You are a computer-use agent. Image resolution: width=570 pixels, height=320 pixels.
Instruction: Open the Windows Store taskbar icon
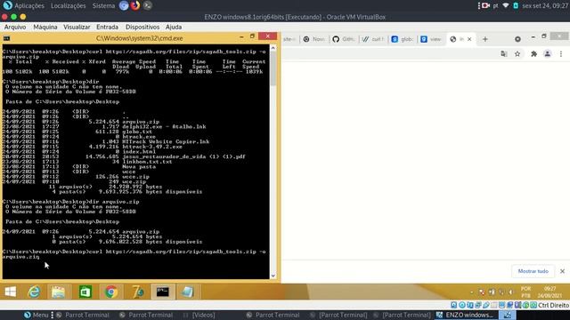pyautogui.click(x=85, y=292)
